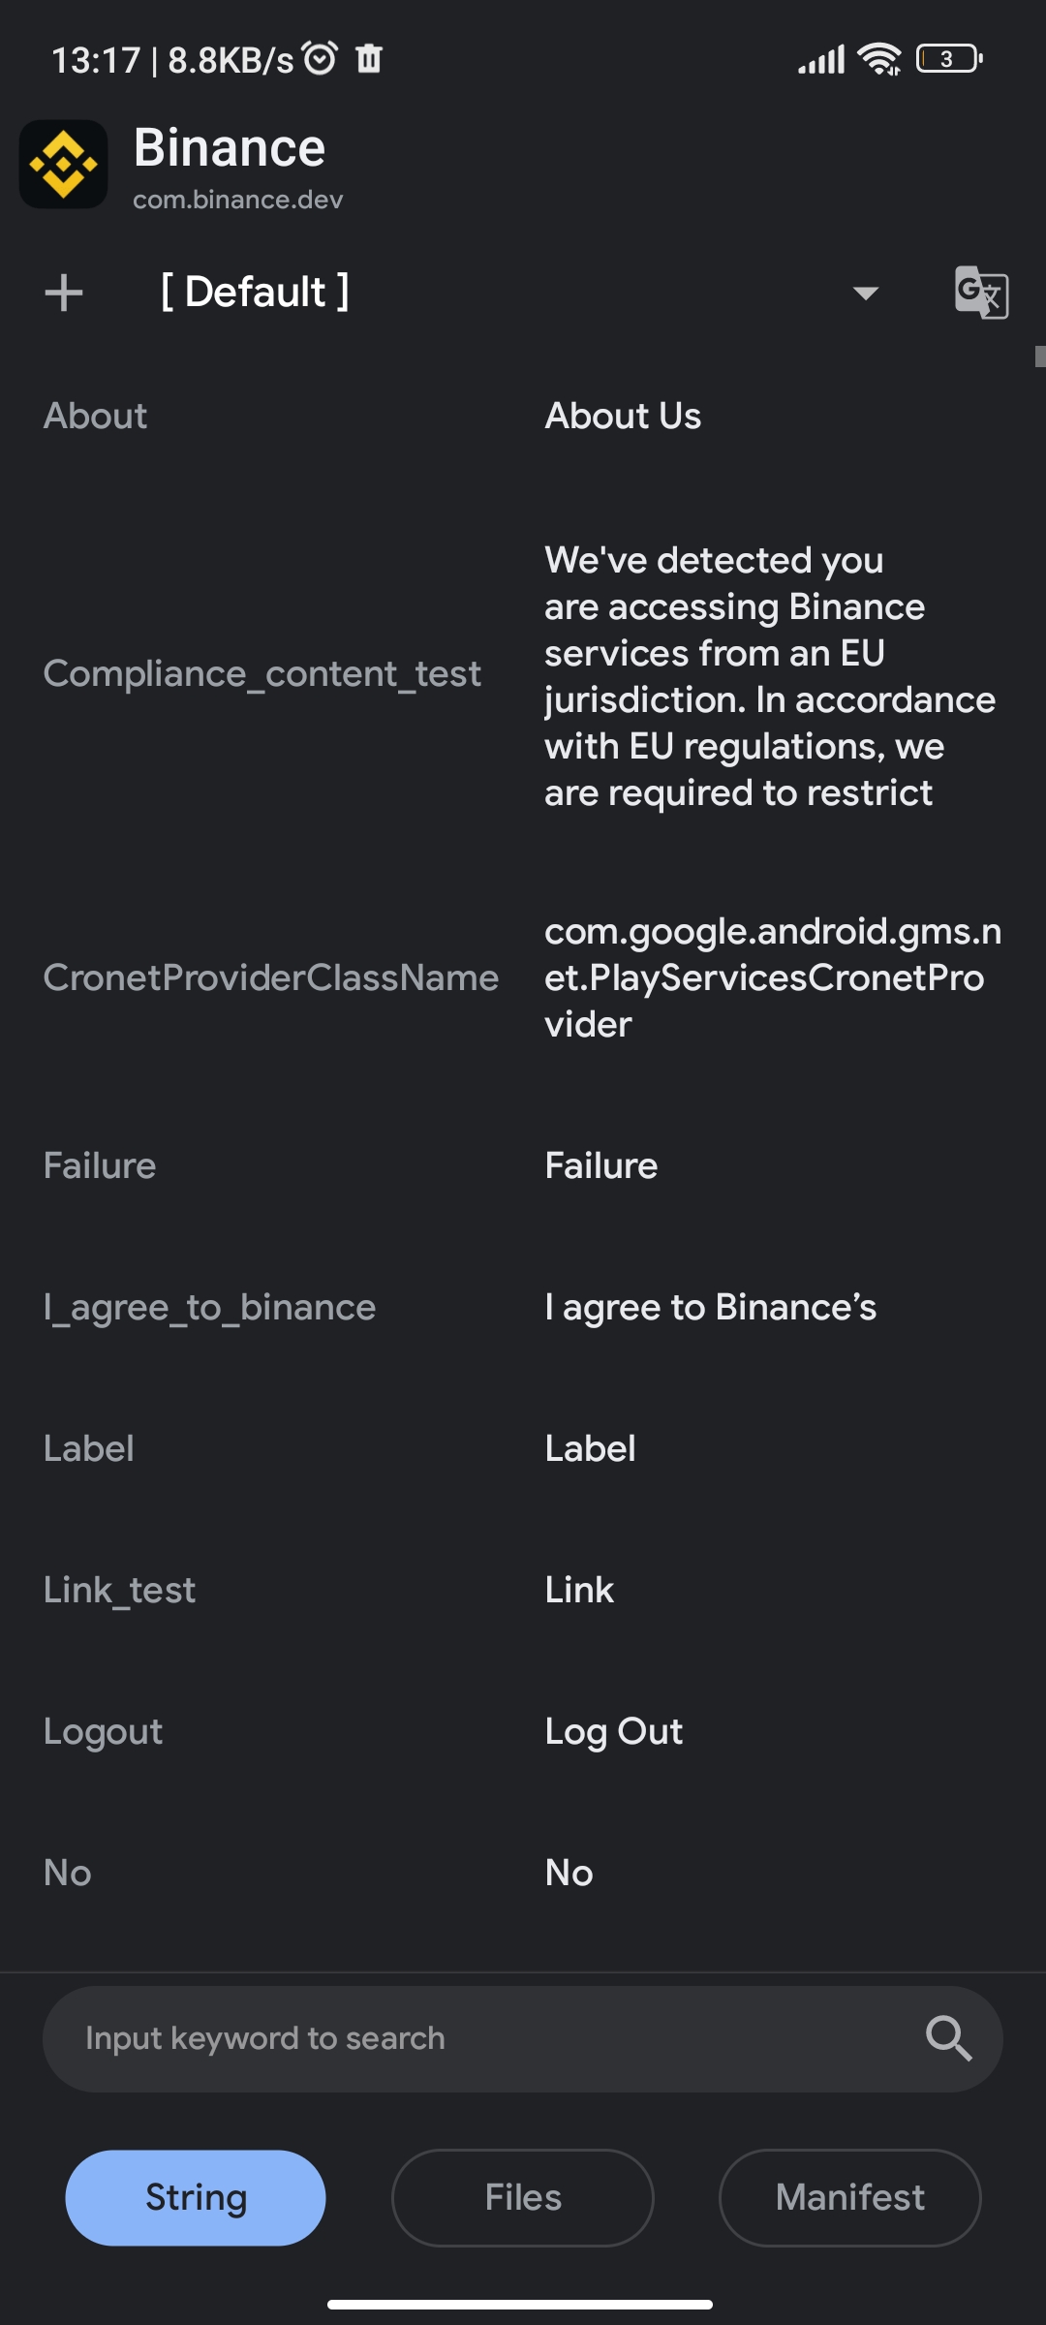Tap the Binance app icon
The width and height of the screenshot is (1046, 2325).
(x=64, y=164)
